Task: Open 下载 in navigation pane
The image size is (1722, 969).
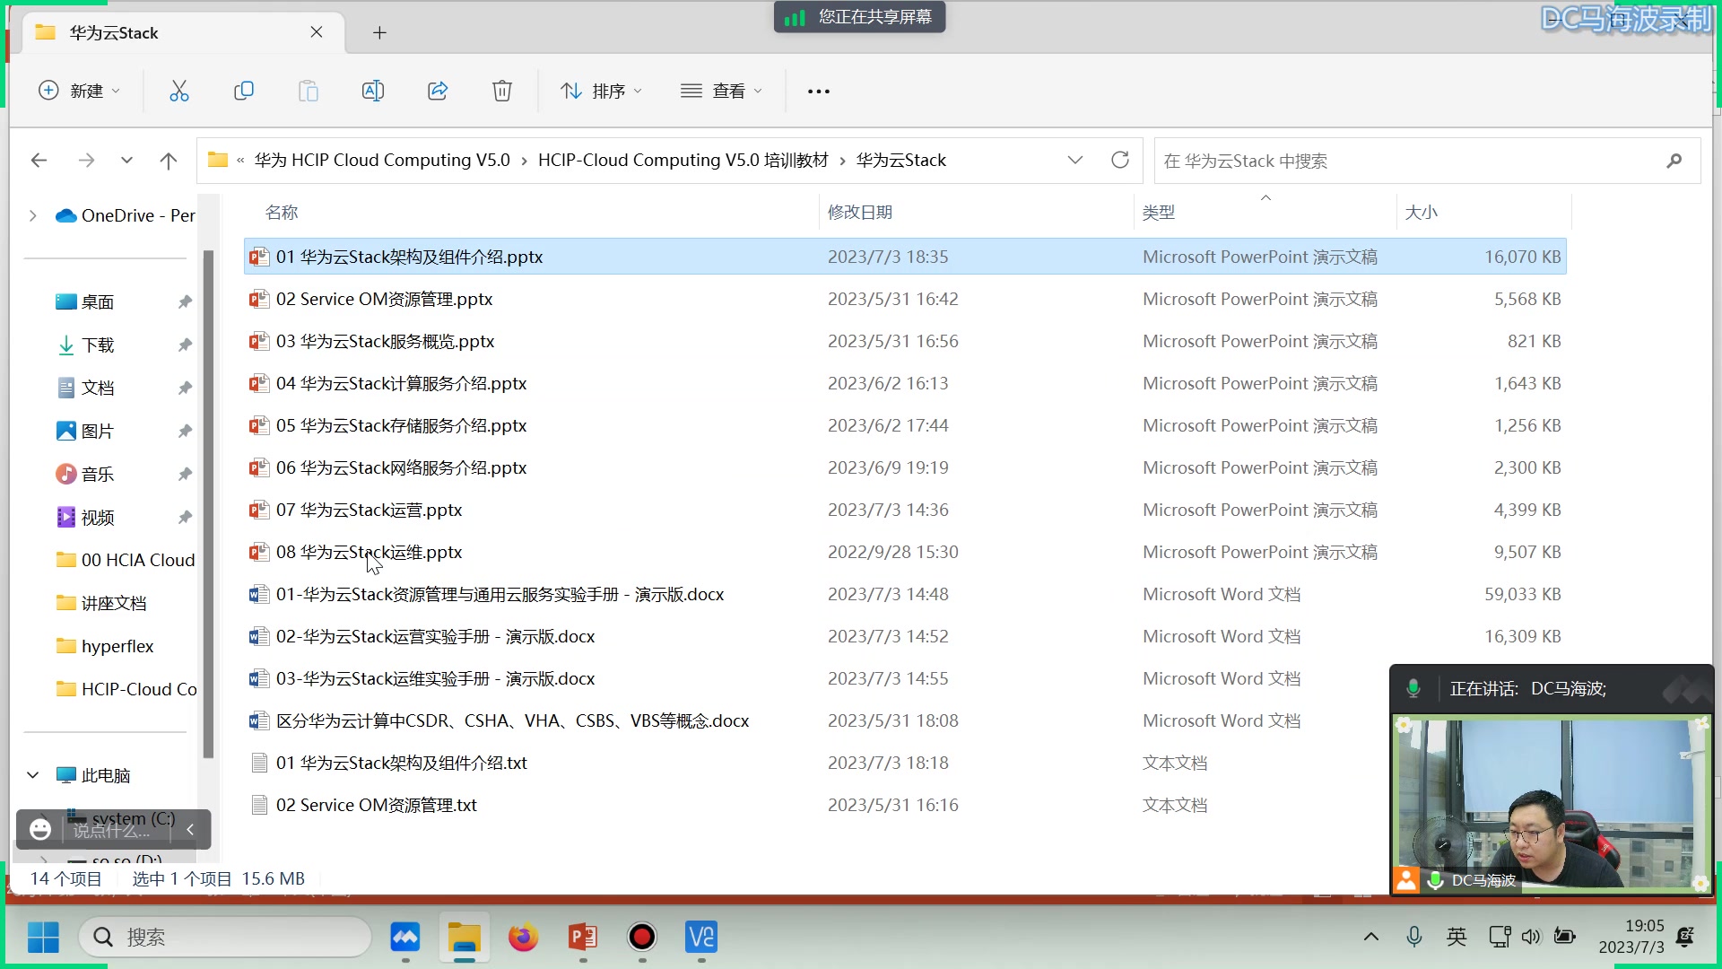Action: [x=98, y=345]
